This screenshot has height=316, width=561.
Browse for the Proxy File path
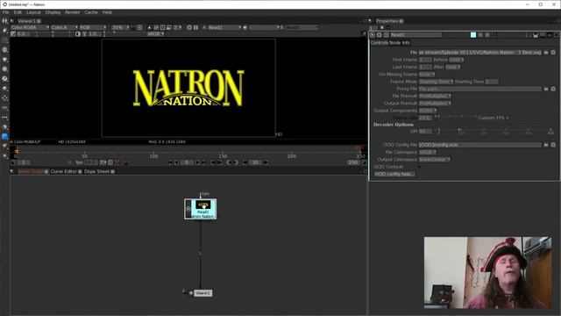[x=546, y=89]
